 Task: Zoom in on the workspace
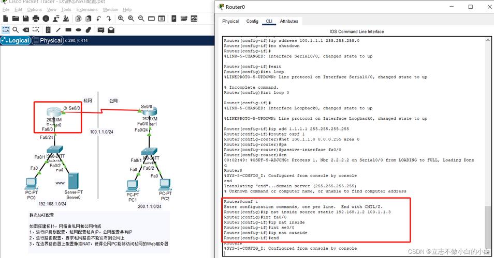click(x=121, y=19)
